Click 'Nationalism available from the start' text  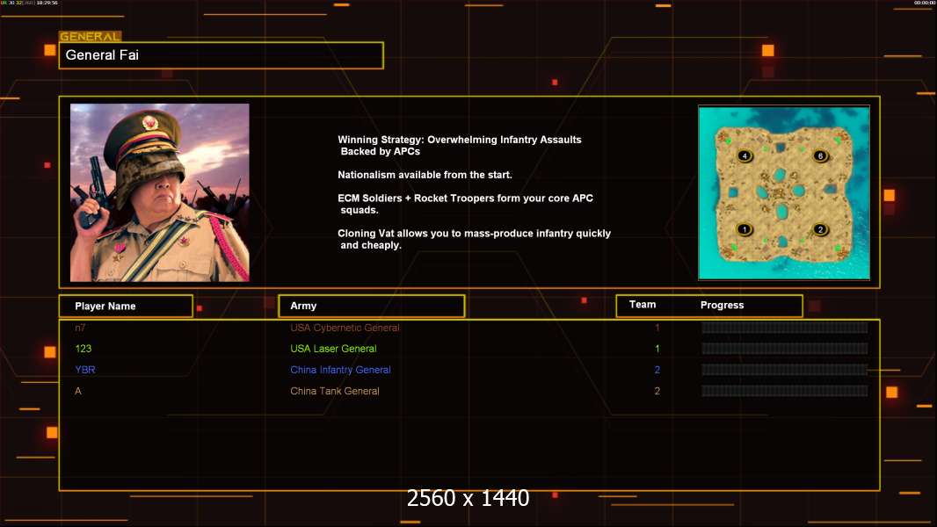click(425, 175)
